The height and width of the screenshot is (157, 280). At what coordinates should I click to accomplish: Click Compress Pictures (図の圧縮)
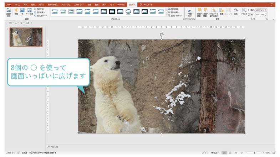click(x=39, y=9)
